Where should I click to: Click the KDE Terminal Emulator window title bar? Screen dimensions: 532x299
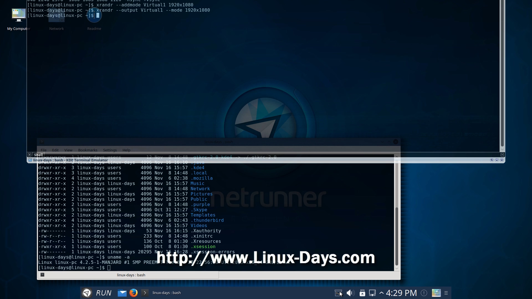coord(266,160)
